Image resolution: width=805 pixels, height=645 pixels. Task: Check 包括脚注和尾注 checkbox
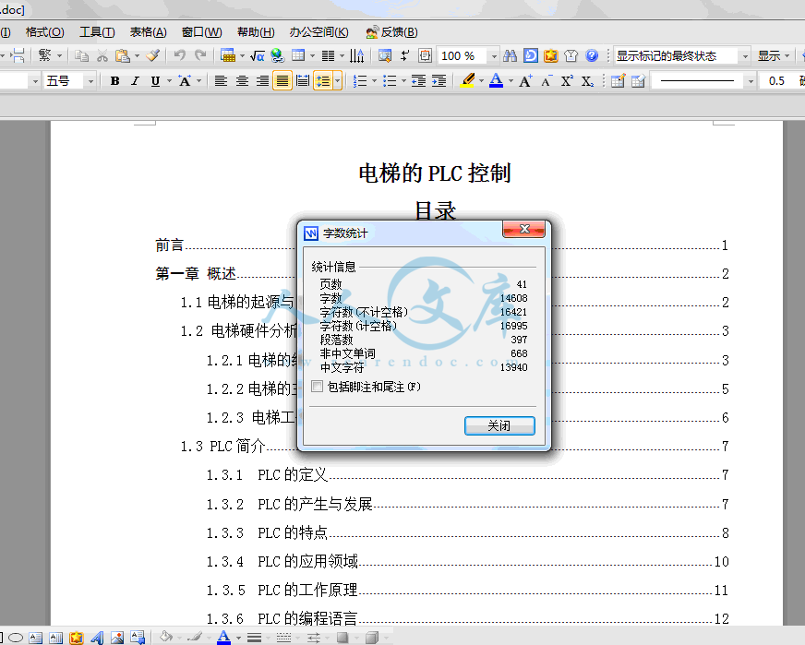coord(318,387)
